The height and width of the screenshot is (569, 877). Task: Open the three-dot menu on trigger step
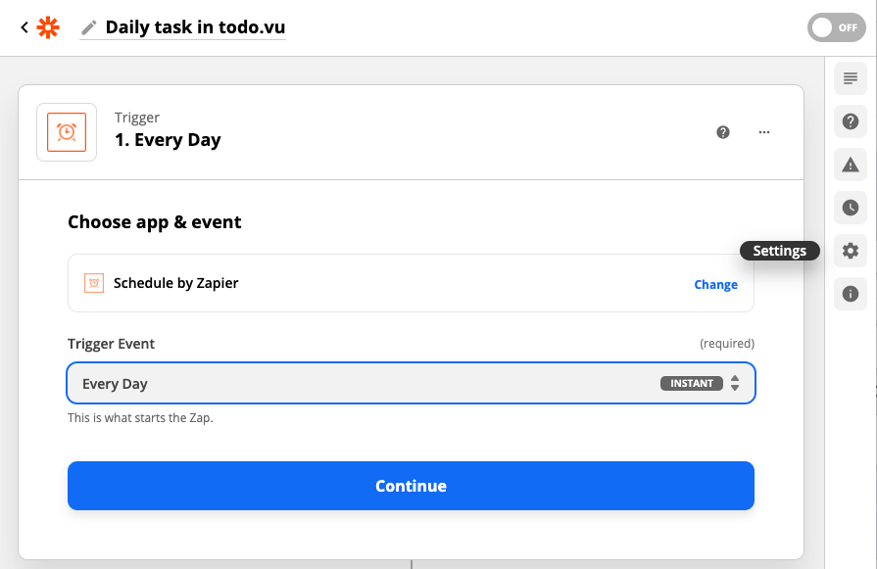tap(764, 132)
